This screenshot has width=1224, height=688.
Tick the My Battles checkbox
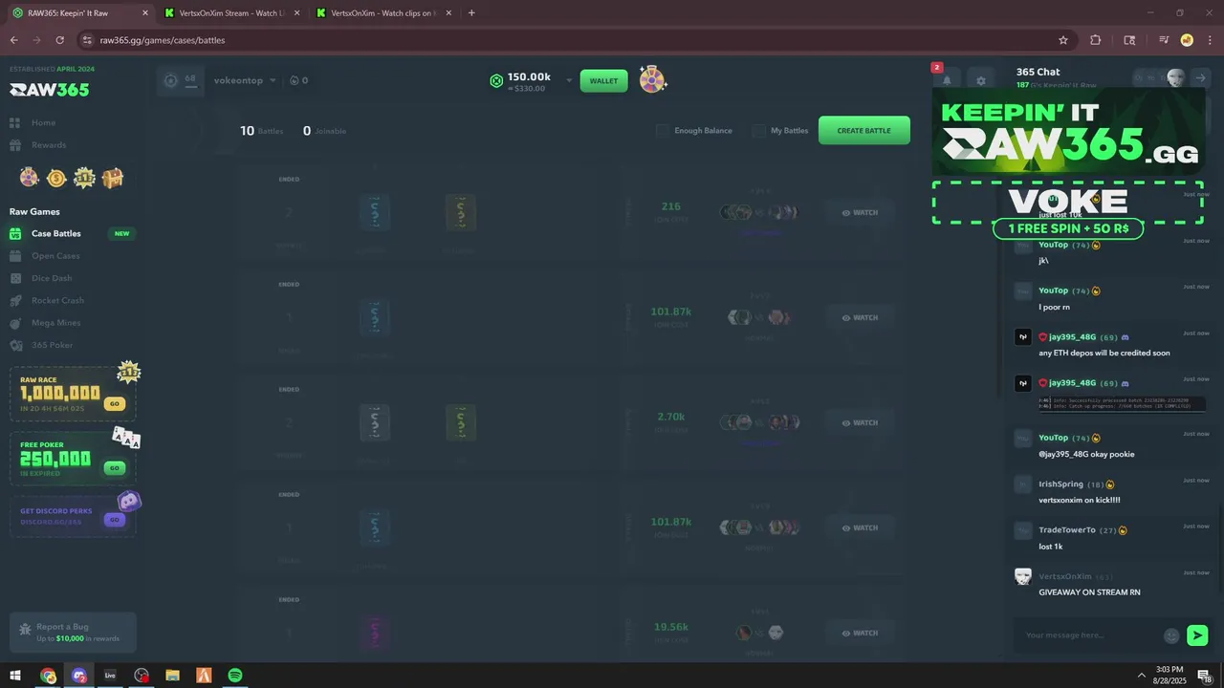coord(759,131)
